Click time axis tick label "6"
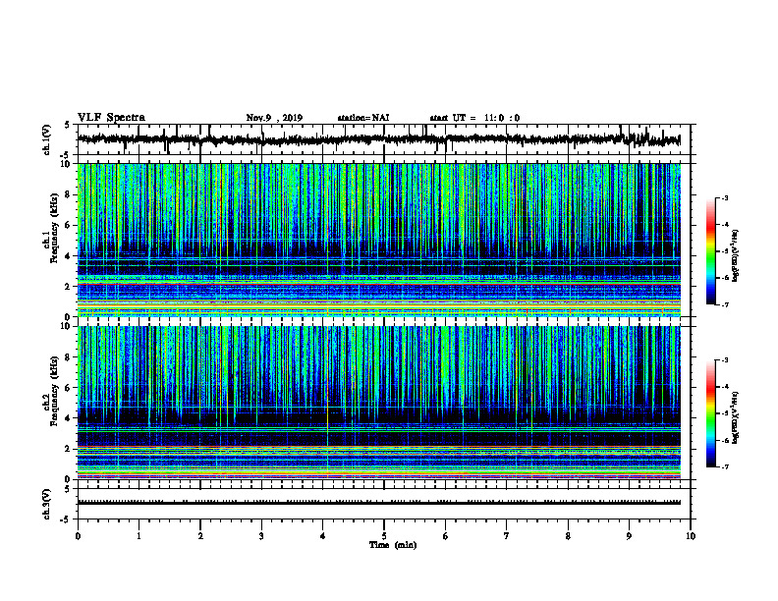 point(446,536)
